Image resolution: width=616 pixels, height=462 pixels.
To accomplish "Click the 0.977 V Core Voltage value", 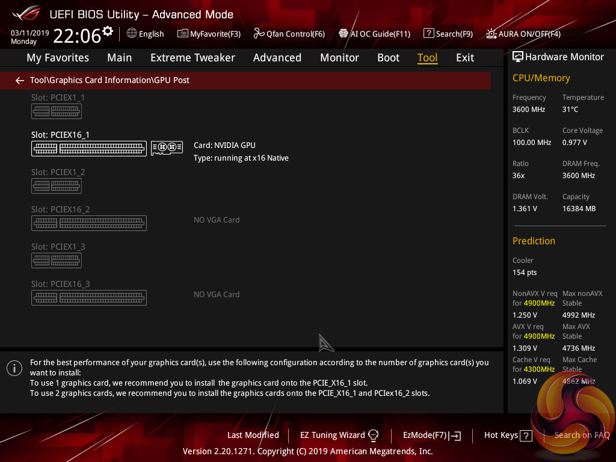I will coord(574,142).
